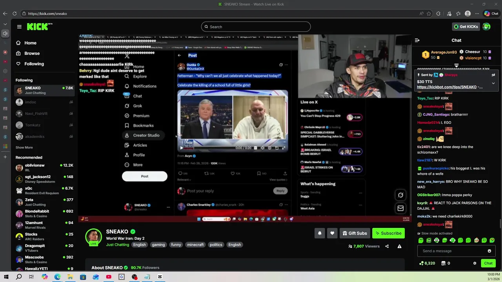Click Show More under Following
Image resolution: width=502 pixels, height=282 pixels.
coord(24,148)
